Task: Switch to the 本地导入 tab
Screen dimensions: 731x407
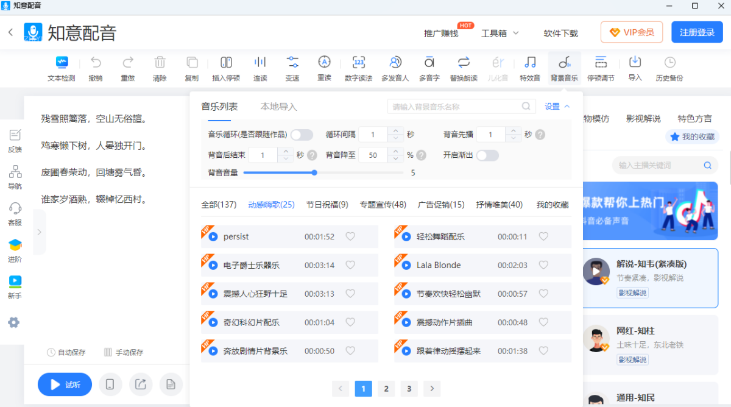Action: (x=278, y=107)
